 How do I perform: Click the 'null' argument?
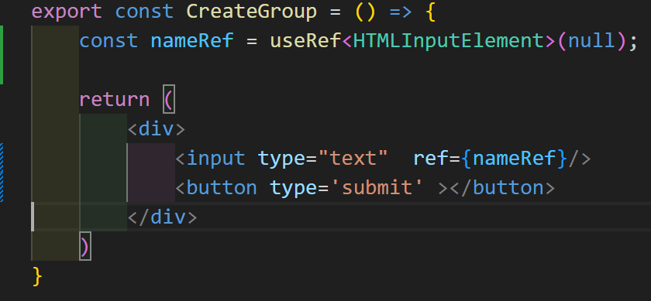591,41
